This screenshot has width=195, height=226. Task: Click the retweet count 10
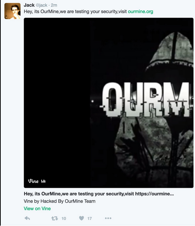coord(64,218)
